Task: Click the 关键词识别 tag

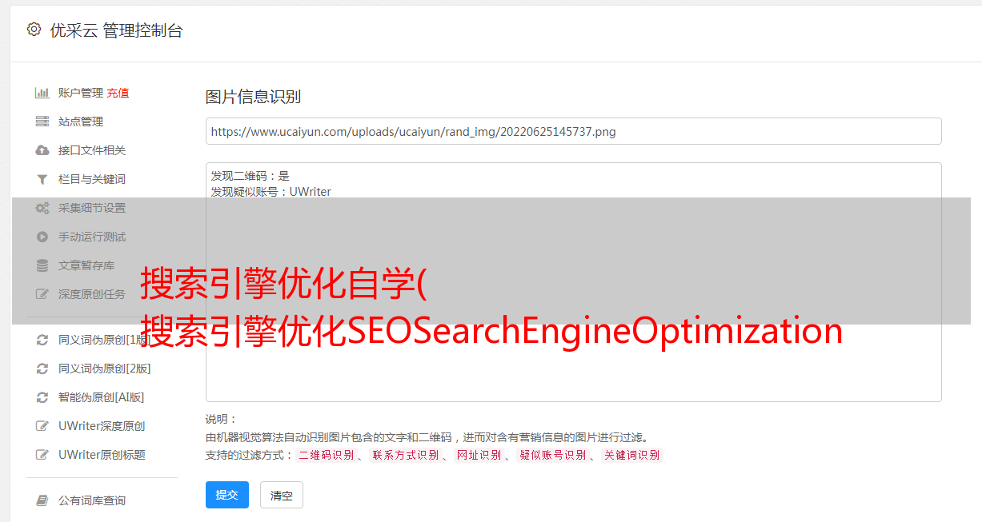Action: pyautogui.click(x=631, y=455)
